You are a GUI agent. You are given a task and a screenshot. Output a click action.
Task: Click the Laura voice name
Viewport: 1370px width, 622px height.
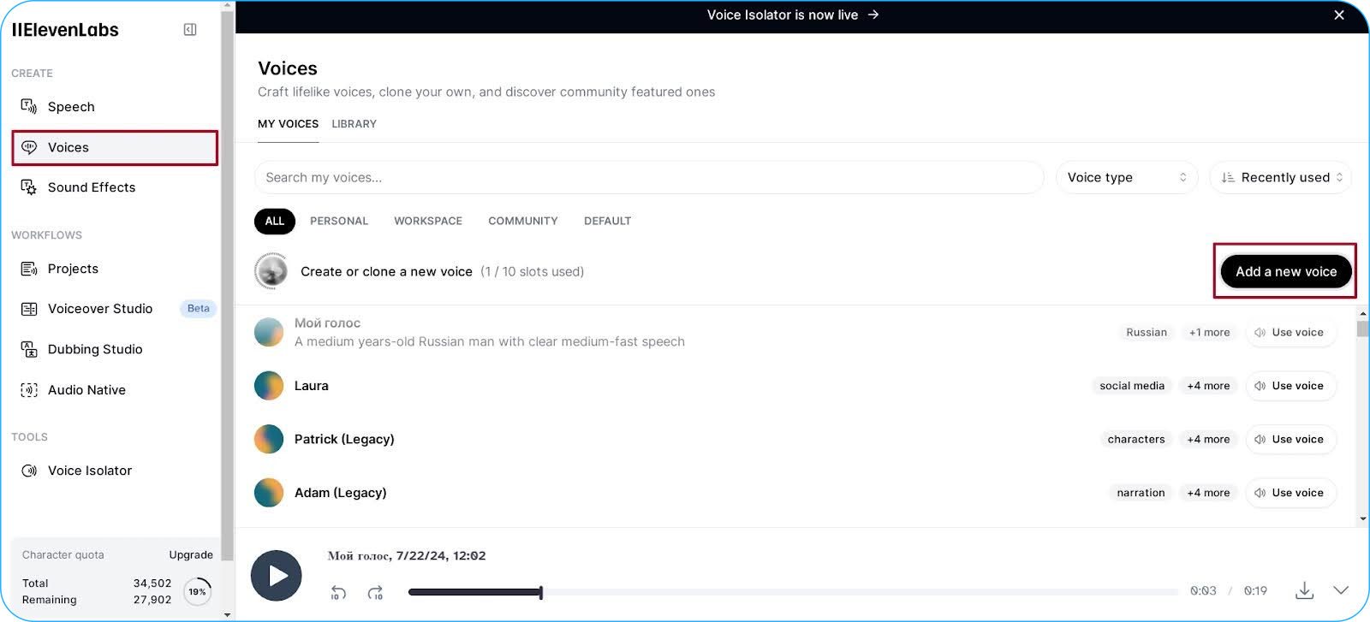pyautogui.click(x=312, y=386)
